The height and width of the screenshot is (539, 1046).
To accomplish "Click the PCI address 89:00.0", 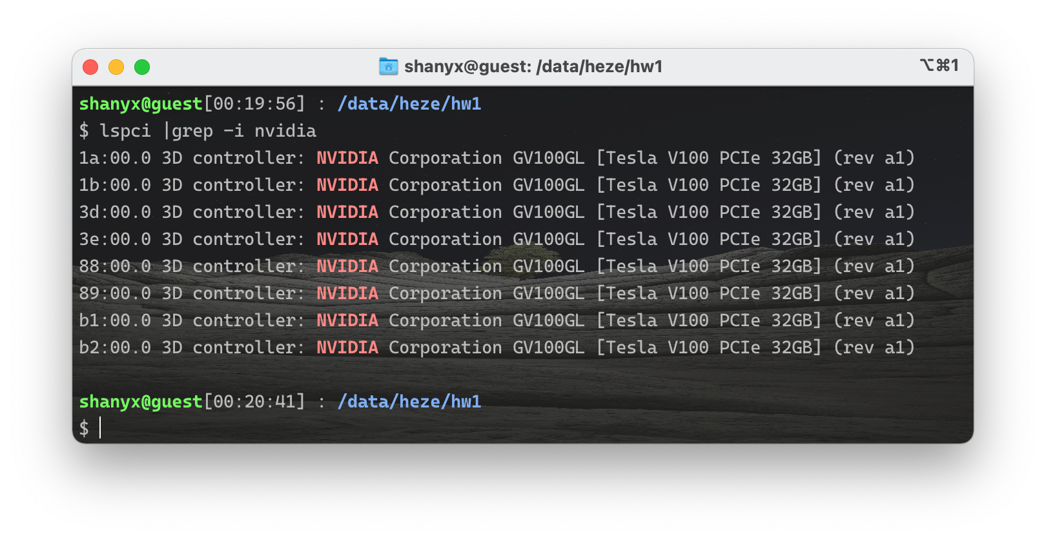I will (x=115, y=293).
